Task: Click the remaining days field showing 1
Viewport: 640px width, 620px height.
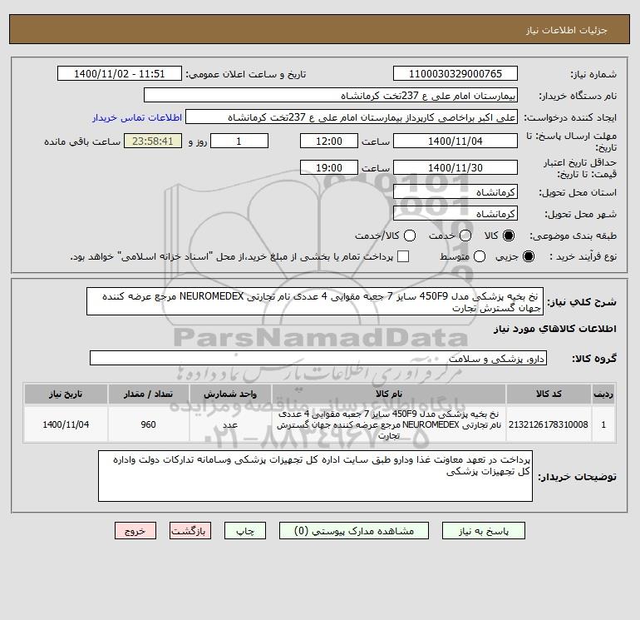Action: (x=239, y=141)
